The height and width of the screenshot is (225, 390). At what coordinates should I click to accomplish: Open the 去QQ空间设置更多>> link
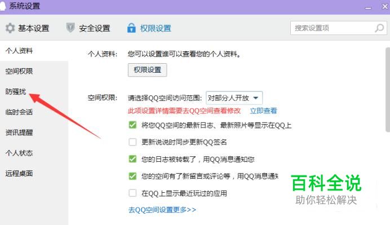tap(162, 210)
